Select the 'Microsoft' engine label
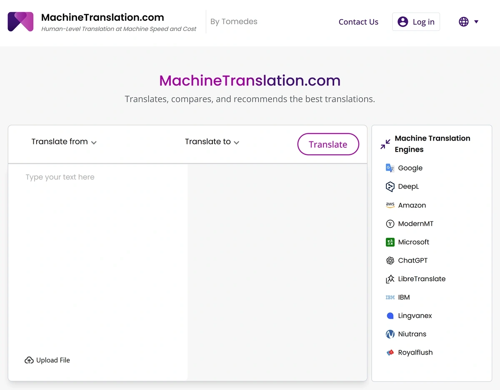Screen dimensions: 500x390 coord(413,242)
